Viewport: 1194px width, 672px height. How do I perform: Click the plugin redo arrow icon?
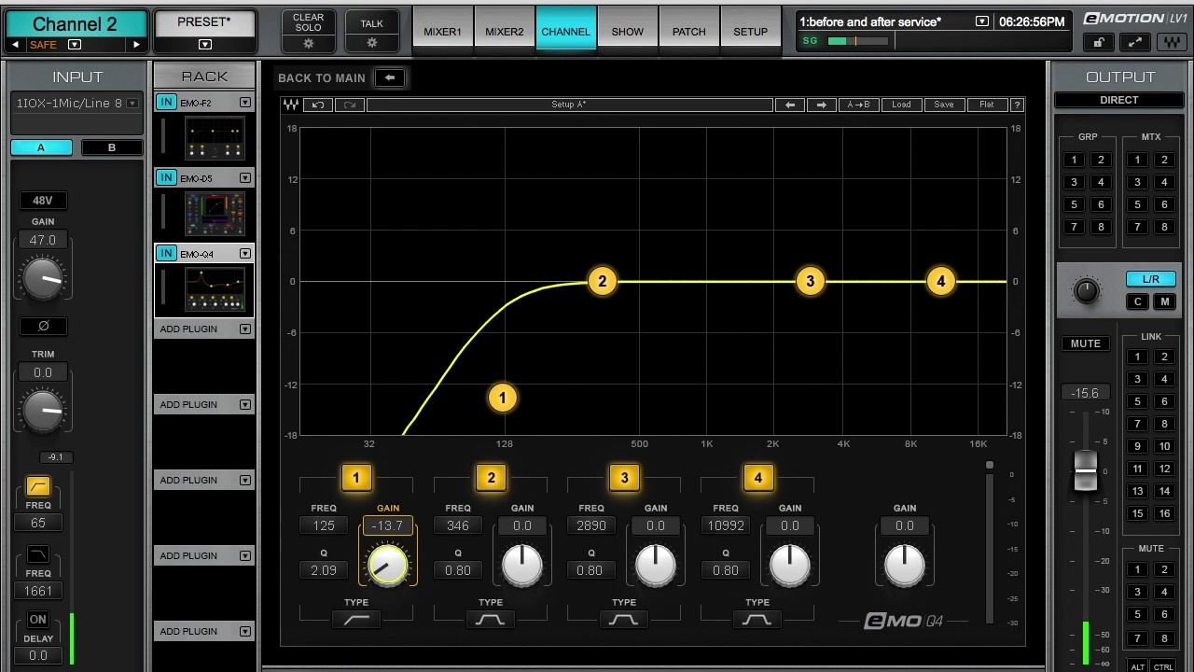click(350, 105)
